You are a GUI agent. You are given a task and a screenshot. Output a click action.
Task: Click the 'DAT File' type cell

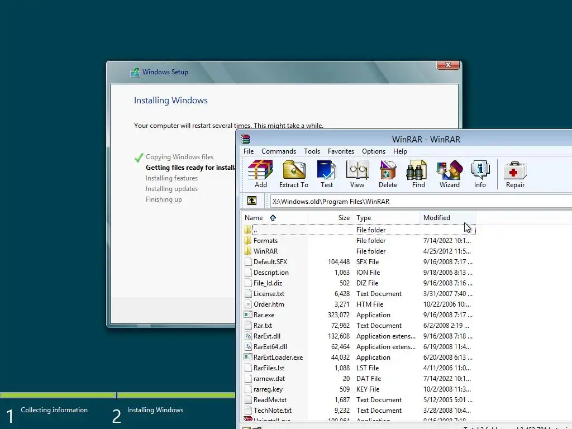coord(369,378)
